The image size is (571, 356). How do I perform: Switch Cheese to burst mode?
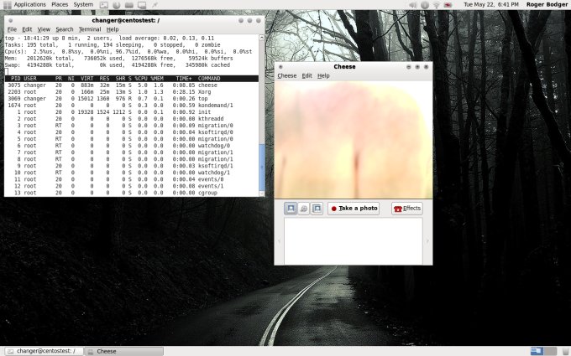[x=317, y=208]
